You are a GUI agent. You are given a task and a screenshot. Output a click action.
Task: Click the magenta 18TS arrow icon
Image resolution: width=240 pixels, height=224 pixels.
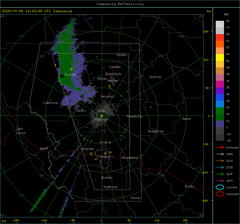click(x=220, y=181)
